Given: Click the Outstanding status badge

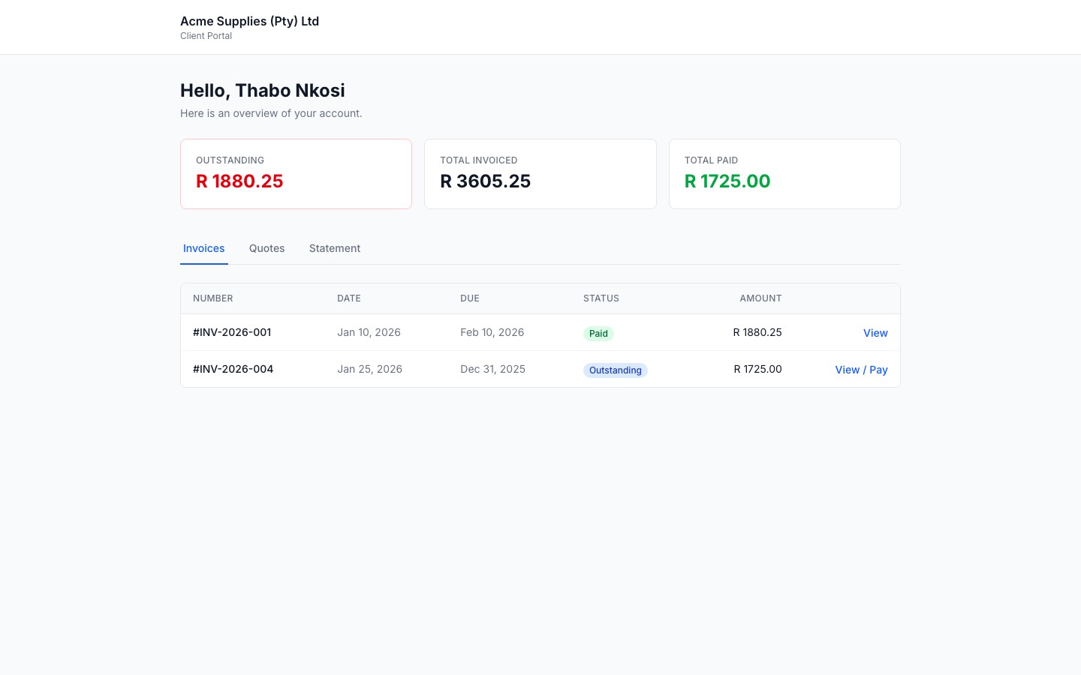Looking at the screenshot, I should (615, 370).
